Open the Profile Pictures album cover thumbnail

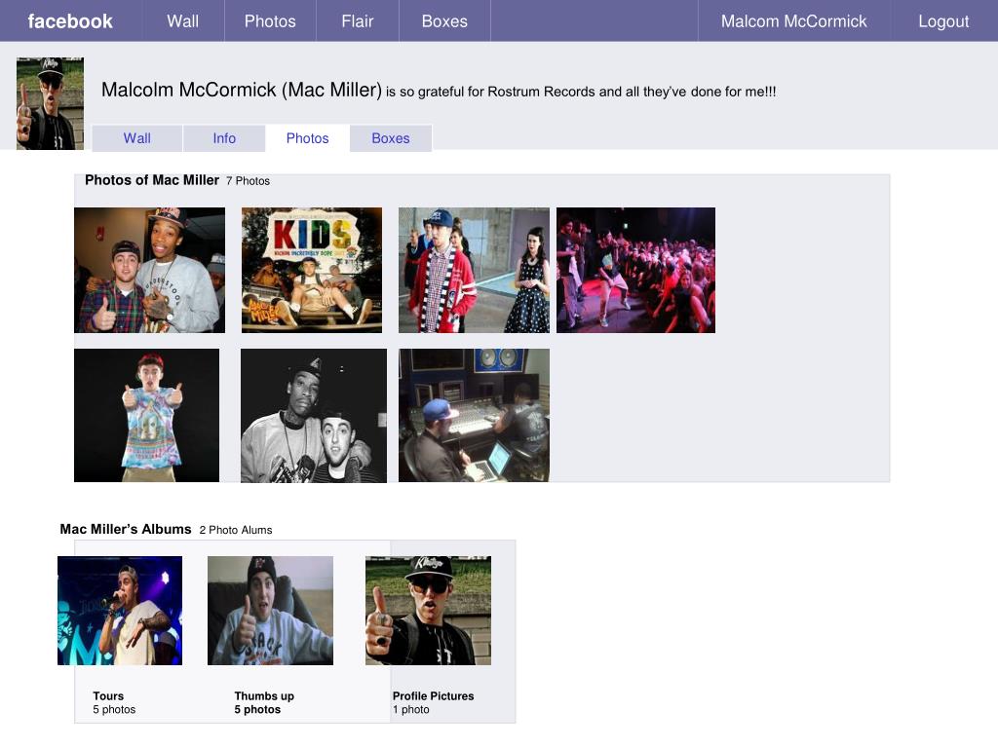pos(429,611)
